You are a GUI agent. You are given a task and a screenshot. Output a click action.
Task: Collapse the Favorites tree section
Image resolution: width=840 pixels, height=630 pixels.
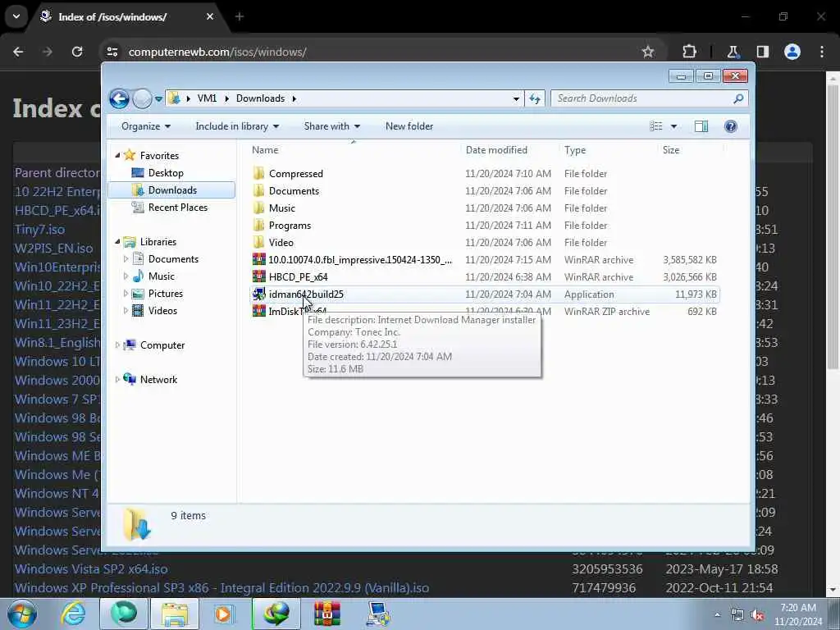[117, 155]
